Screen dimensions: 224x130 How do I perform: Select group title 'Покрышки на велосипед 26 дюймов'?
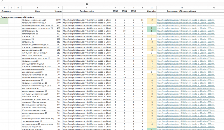coord(17,17)
